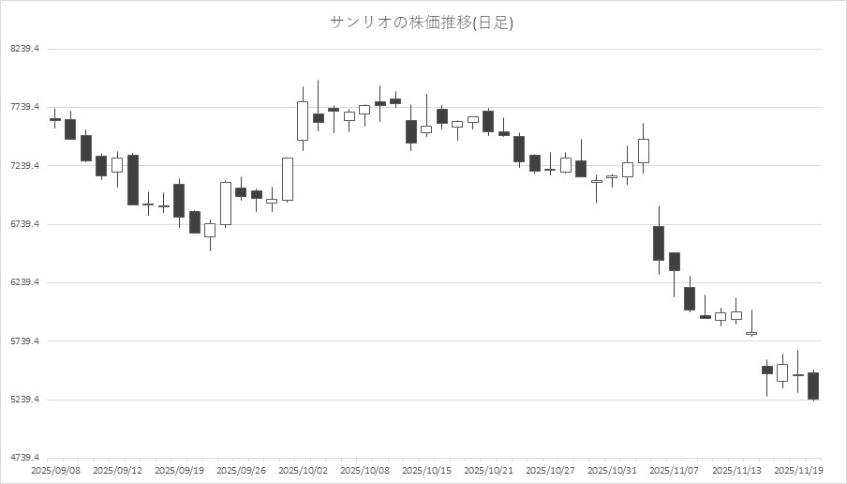847x484 pixels.
Task: Select the 2025/10/15 date label
Action: point(426,470)
